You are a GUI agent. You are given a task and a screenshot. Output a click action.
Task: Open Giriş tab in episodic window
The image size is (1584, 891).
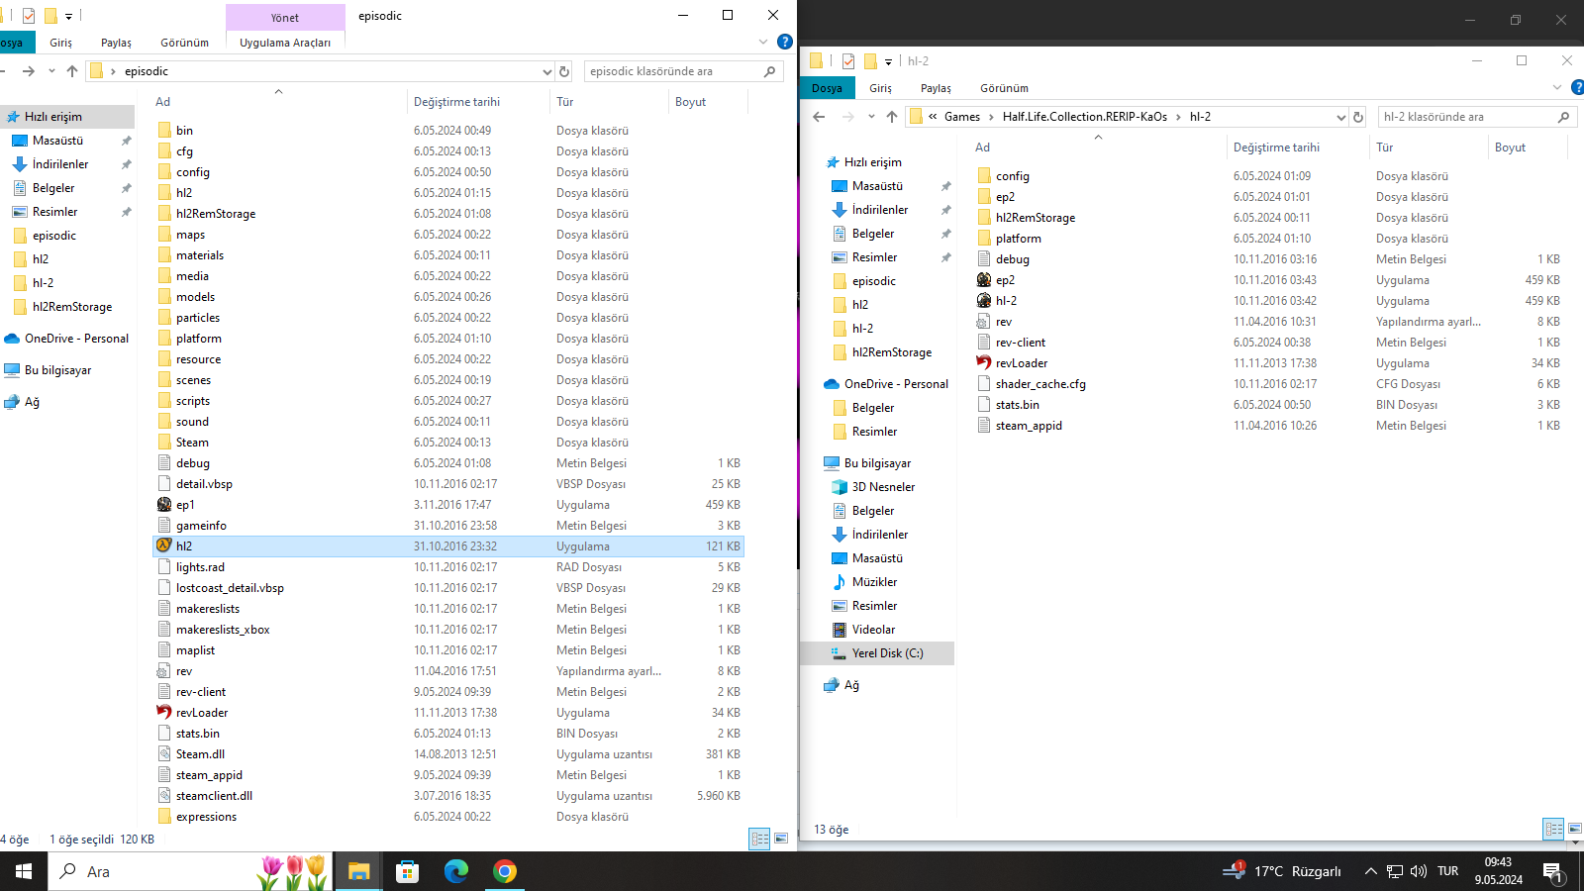point(61,43)
